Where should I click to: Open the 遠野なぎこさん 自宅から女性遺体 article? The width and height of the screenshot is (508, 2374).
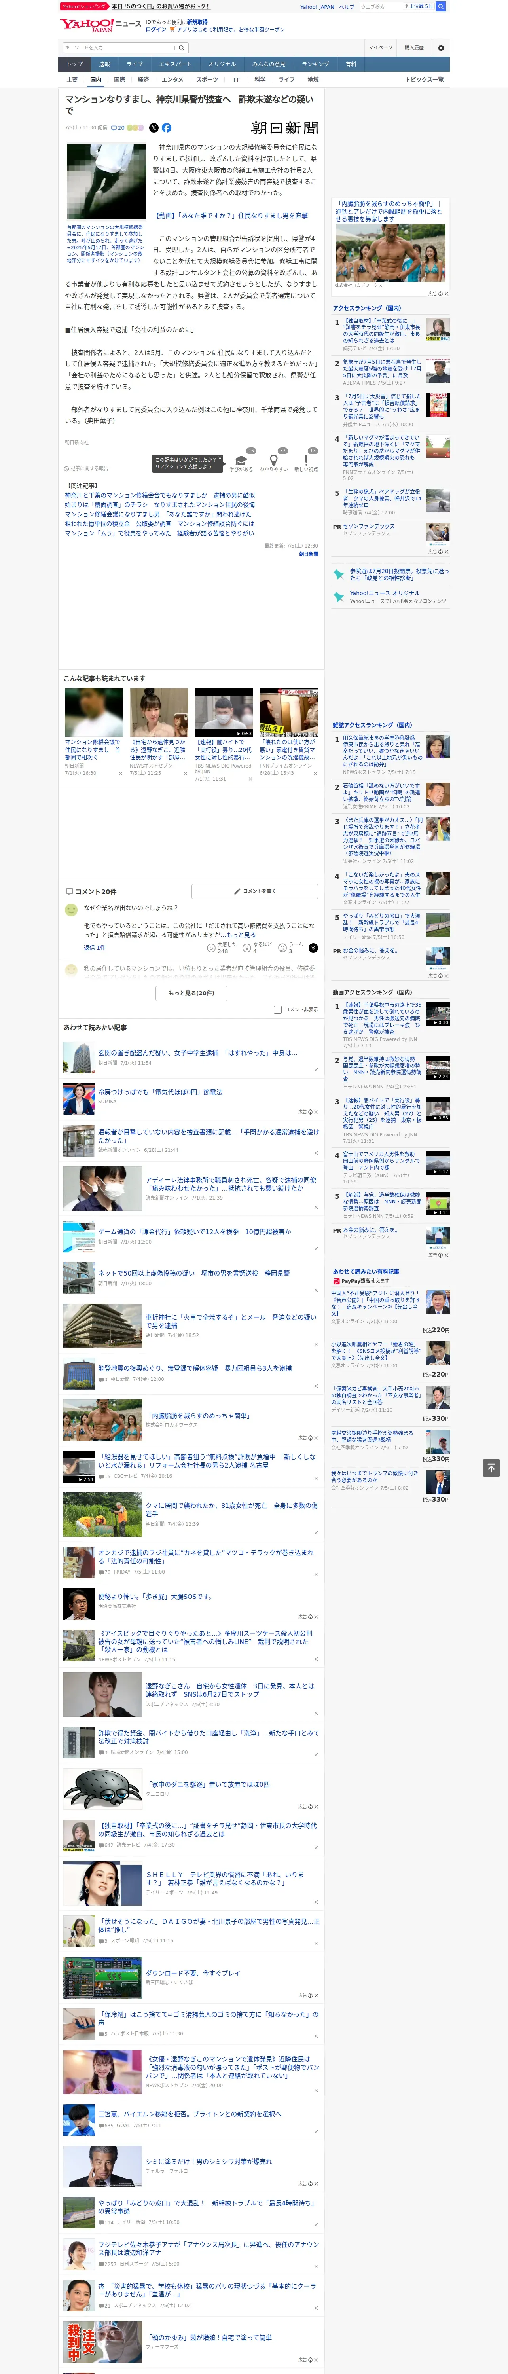tap(229, 1690)
